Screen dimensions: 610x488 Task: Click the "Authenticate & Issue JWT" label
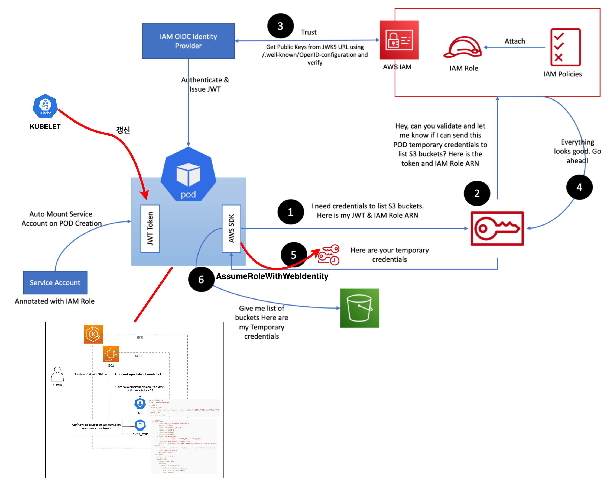click(x=205, y=84)
